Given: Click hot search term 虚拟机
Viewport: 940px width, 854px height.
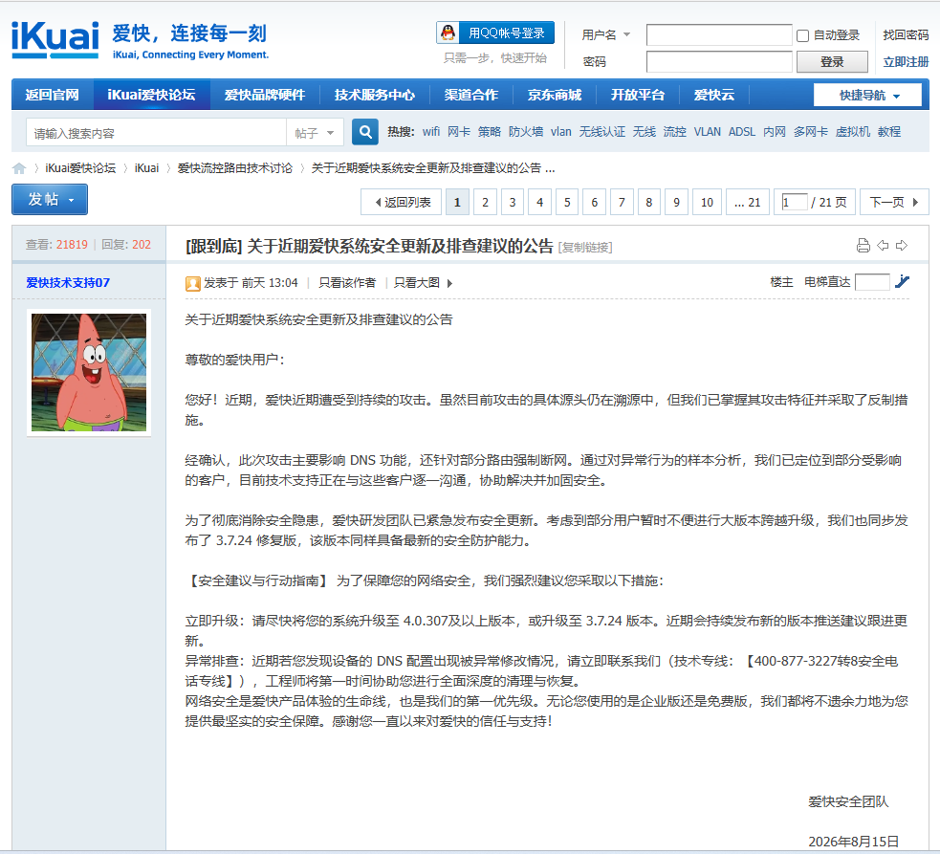Looking at the screenshot, I should 852,131.
